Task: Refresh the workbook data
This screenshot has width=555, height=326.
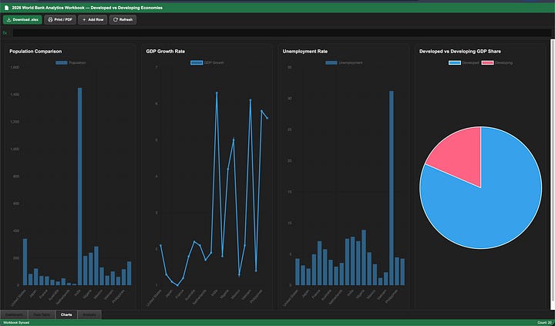Action: point(123,20)
